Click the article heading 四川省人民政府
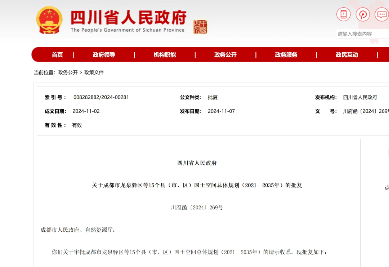 point(197,163)
